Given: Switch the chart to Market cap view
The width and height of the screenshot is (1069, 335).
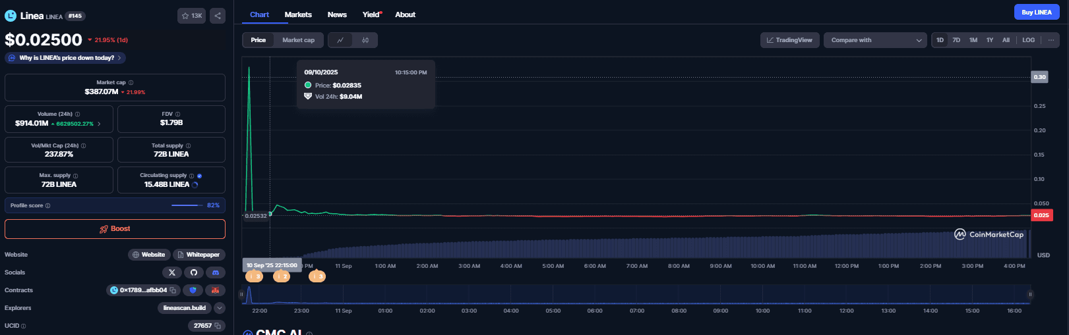Looking at the screenshot, I should [x=298, y=40].
